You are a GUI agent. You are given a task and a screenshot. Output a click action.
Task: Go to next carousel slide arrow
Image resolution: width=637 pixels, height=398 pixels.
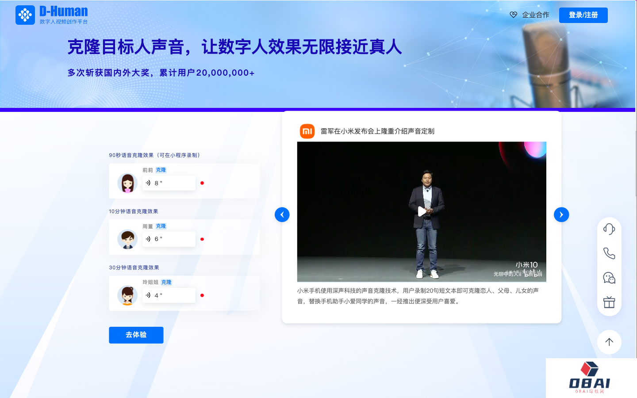pyautogui.click(x=561, y=214)
